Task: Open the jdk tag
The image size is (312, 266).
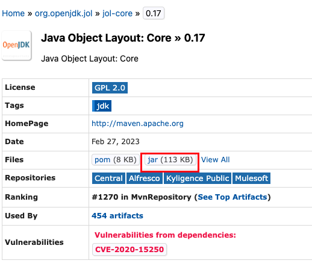Action: coord(102,106)
